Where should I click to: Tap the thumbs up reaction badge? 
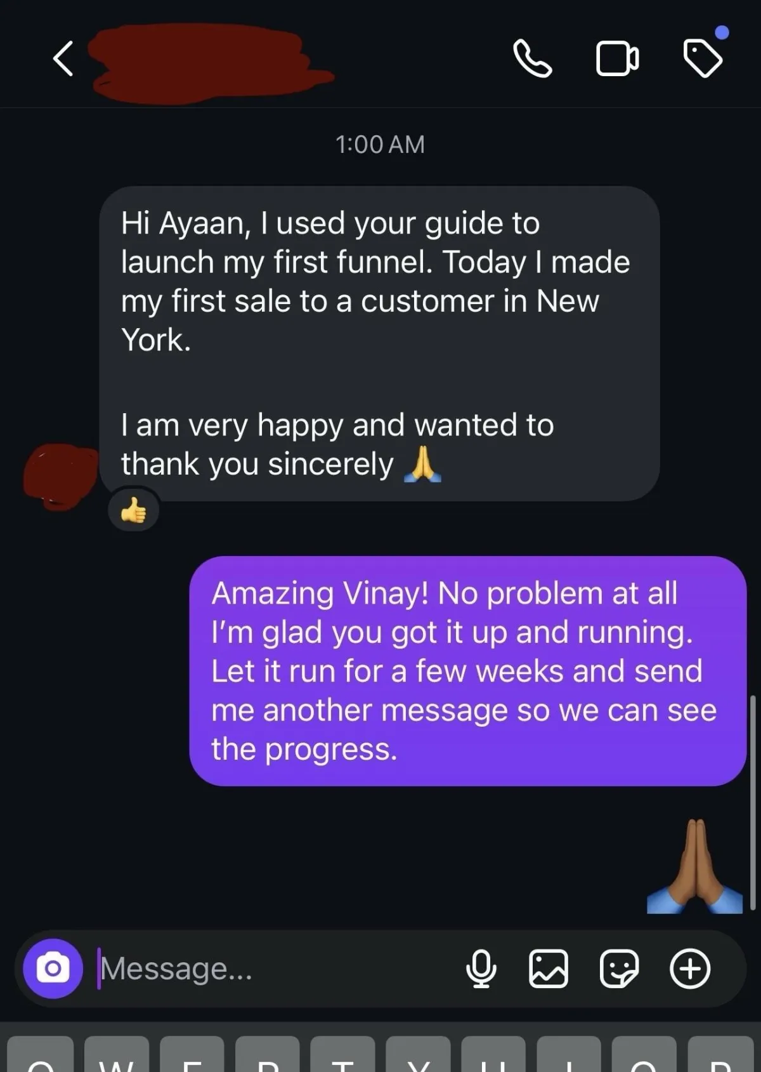(x=133, y=510)
